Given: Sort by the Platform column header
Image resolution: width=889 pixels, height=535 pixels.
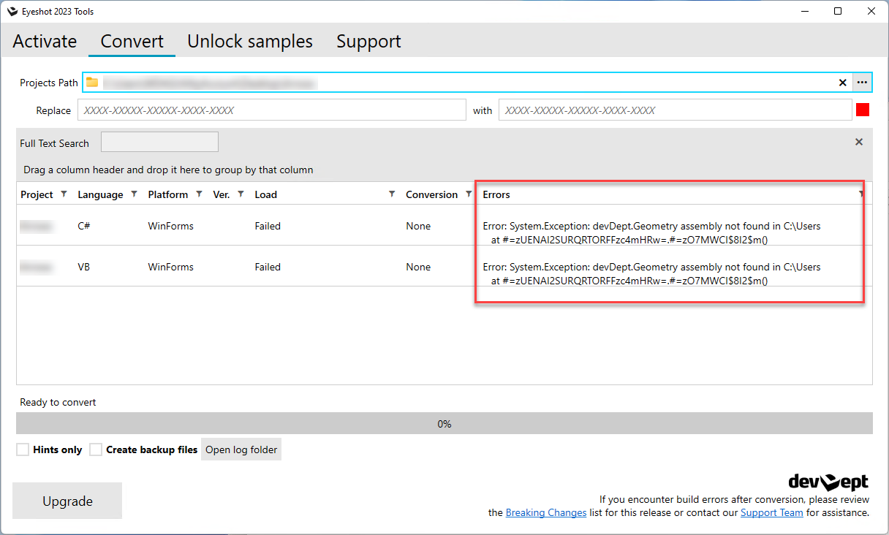Looking at the screenshot, I should [167, 194].
